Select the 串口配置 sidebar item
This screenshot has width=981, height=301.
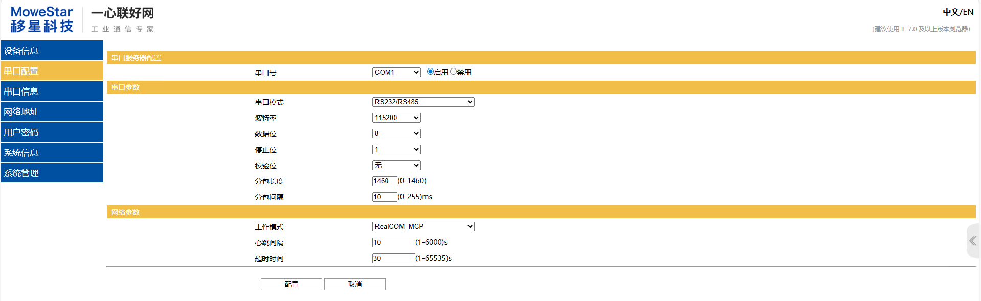click(52, 71)
